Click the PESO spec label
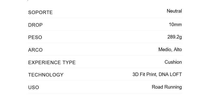 (x=35, y=38)
